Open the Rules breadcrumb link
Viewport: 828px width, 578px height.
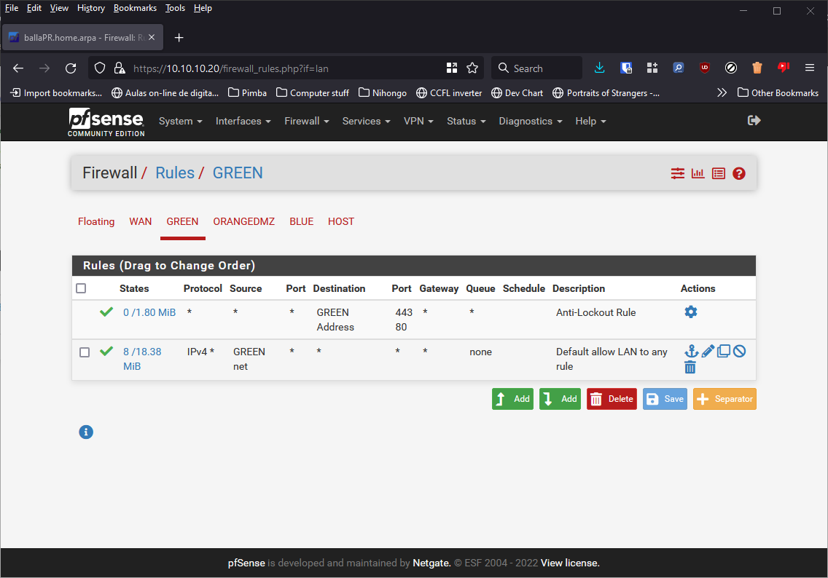coord(174,173)
